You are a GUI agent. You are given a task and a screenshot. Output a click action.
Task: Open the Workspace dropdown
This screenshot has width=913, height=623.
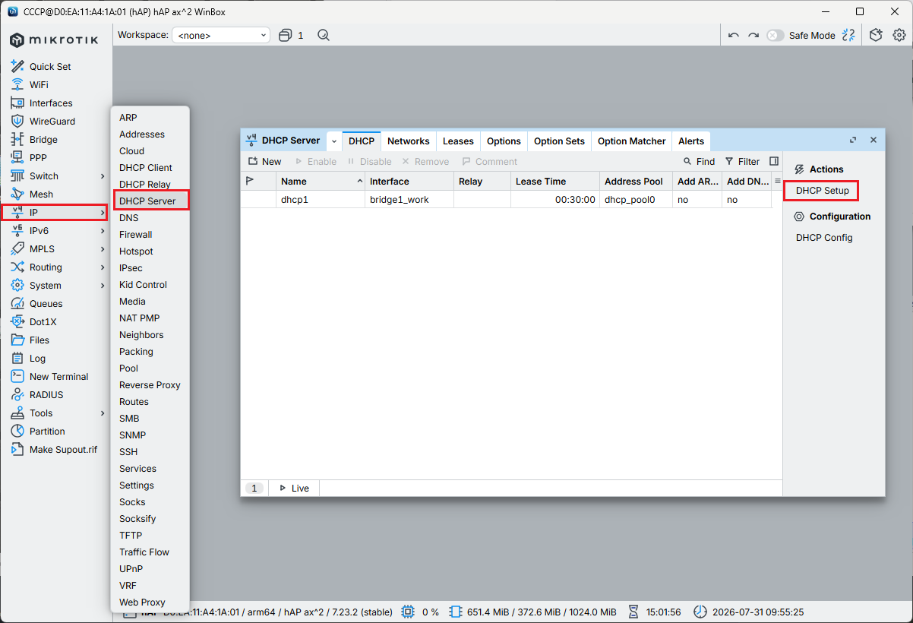(x=221, y=35)
